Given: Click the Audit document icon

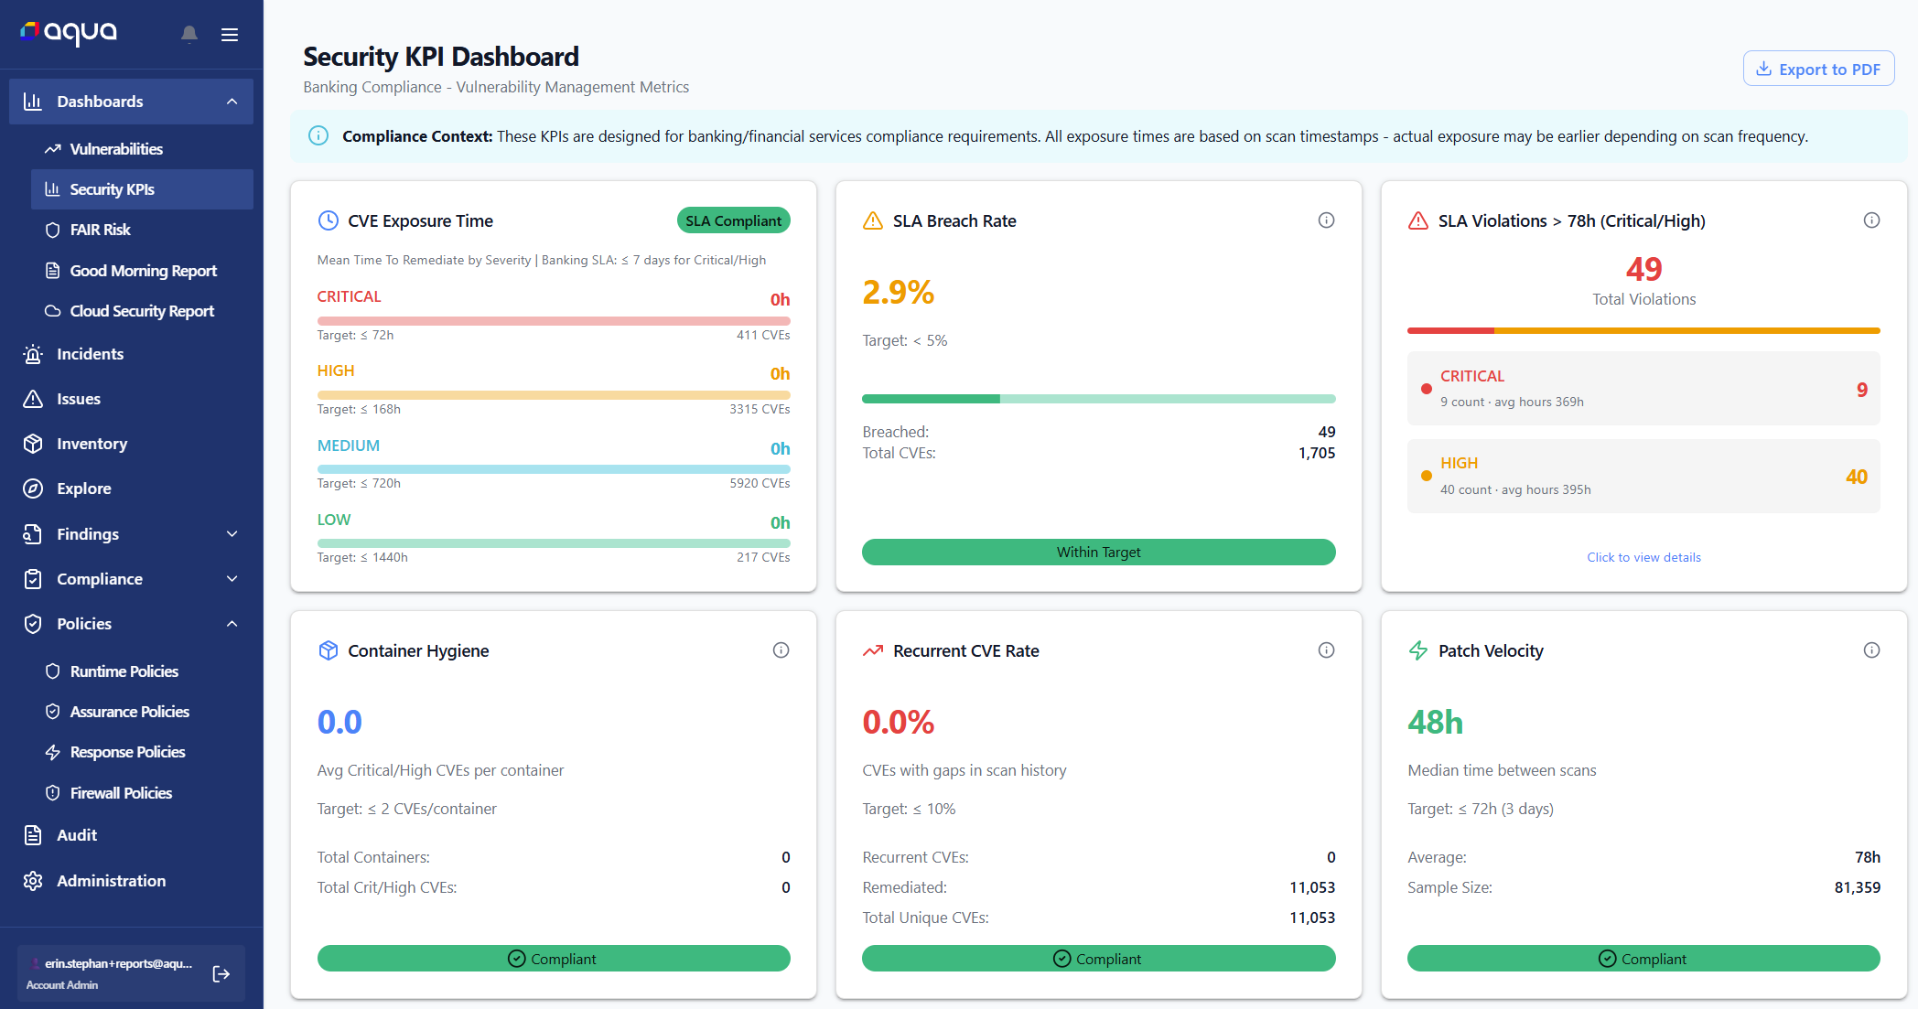Looking at the screenshot, I should point(33,835).
